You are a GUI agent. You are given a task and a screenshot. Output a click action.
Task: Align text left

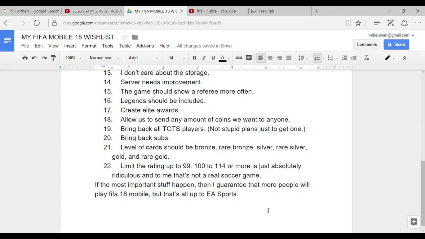point(261,58)
